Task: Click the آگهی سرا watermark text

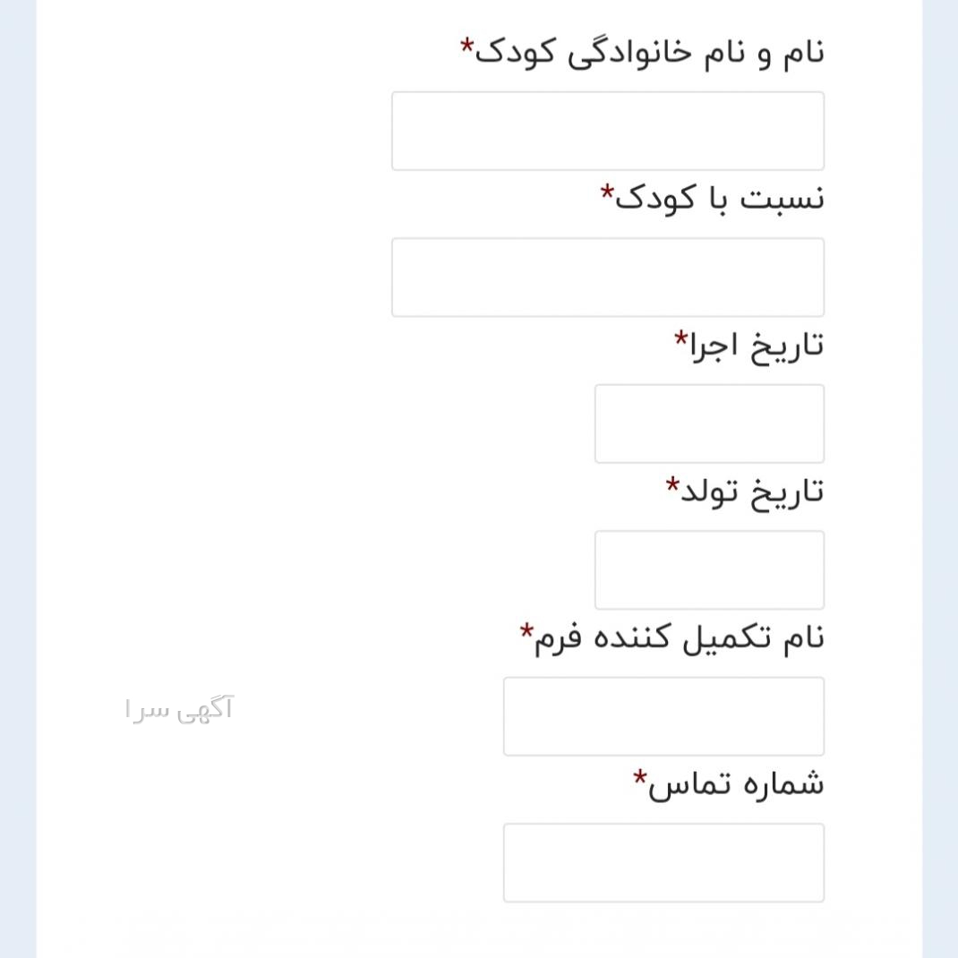Action: click(179, 710)
